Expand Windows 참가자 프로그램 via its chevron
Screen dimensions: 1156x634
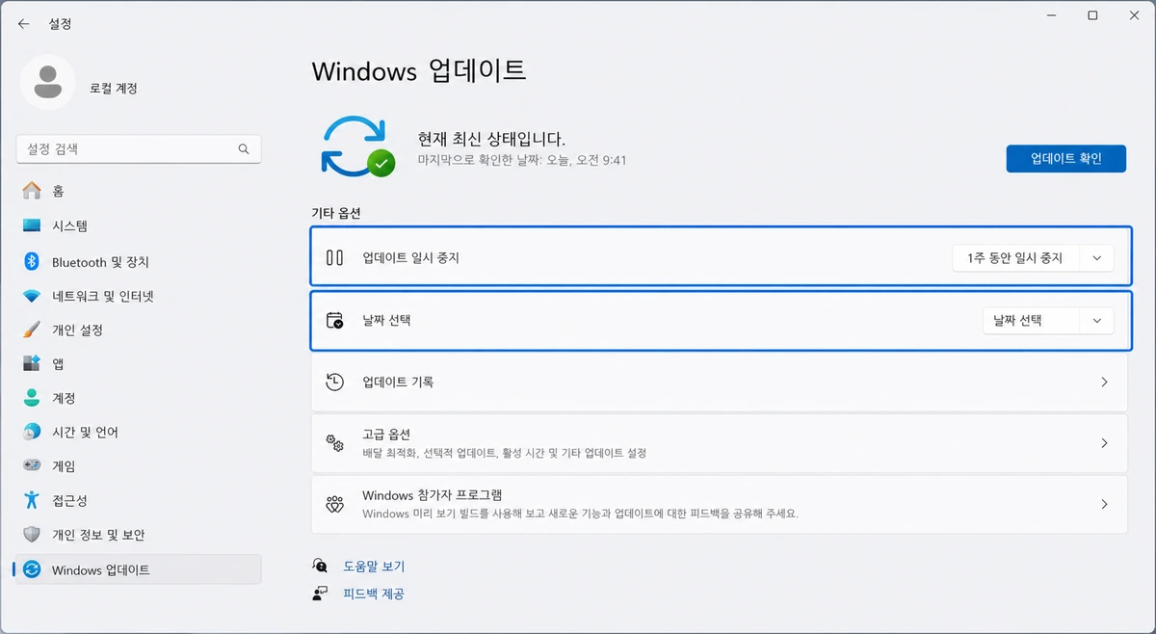(1104, 504)
